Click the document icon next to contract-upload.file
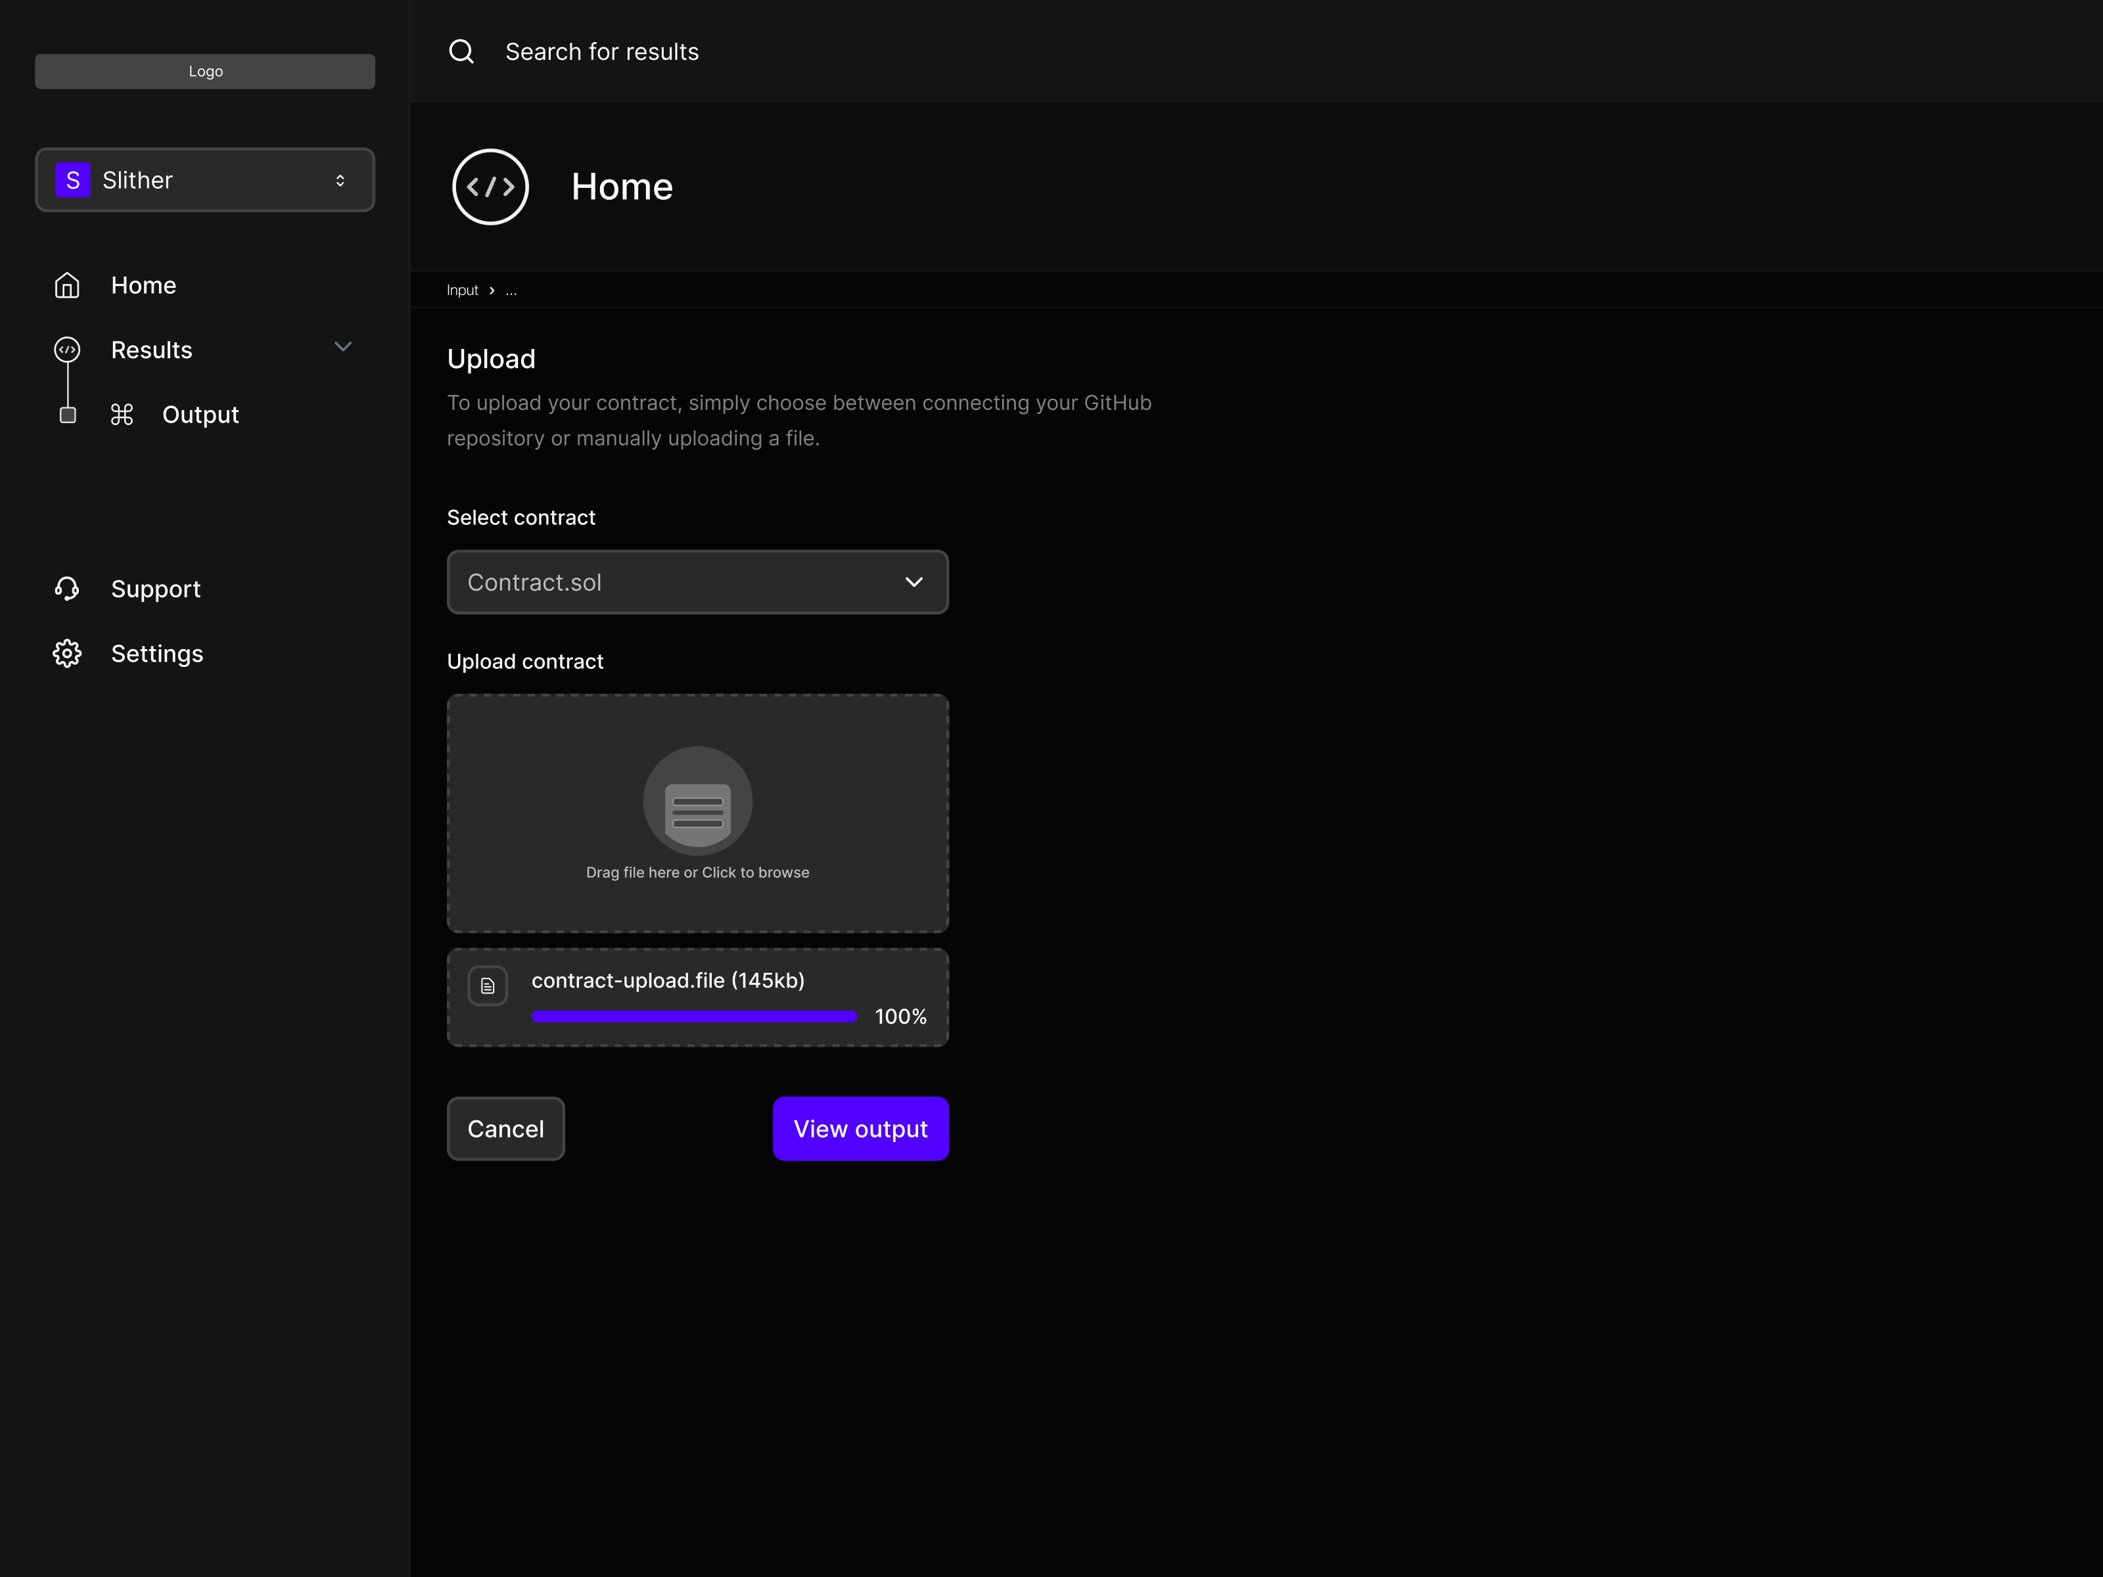Screen dimensions: 2103x1577 488,986
